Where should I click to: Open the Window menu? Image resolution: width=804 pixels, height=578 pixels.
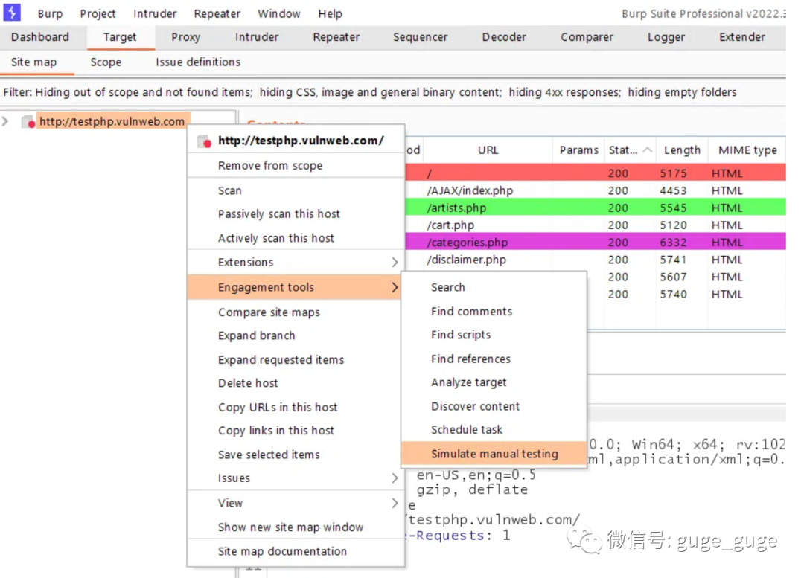point(279,14)
